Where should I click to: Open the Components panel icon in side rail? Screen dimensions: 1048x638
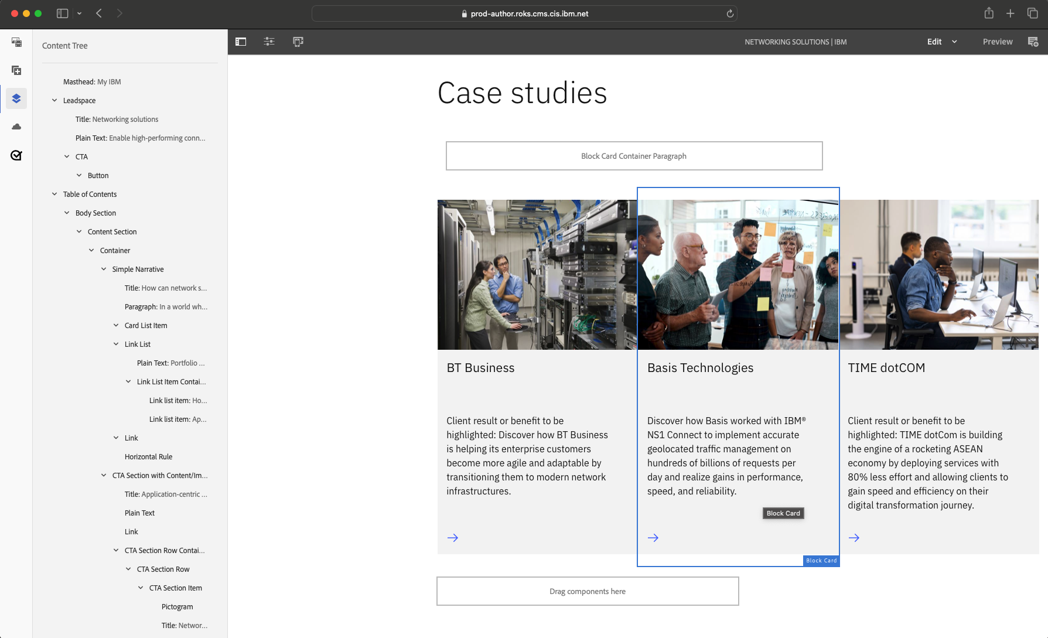point(16,70)
